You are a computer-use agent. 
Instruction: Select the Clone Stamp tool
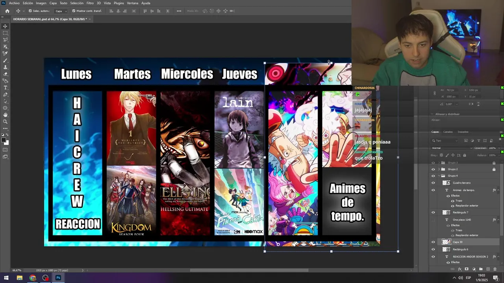(5, 67)
